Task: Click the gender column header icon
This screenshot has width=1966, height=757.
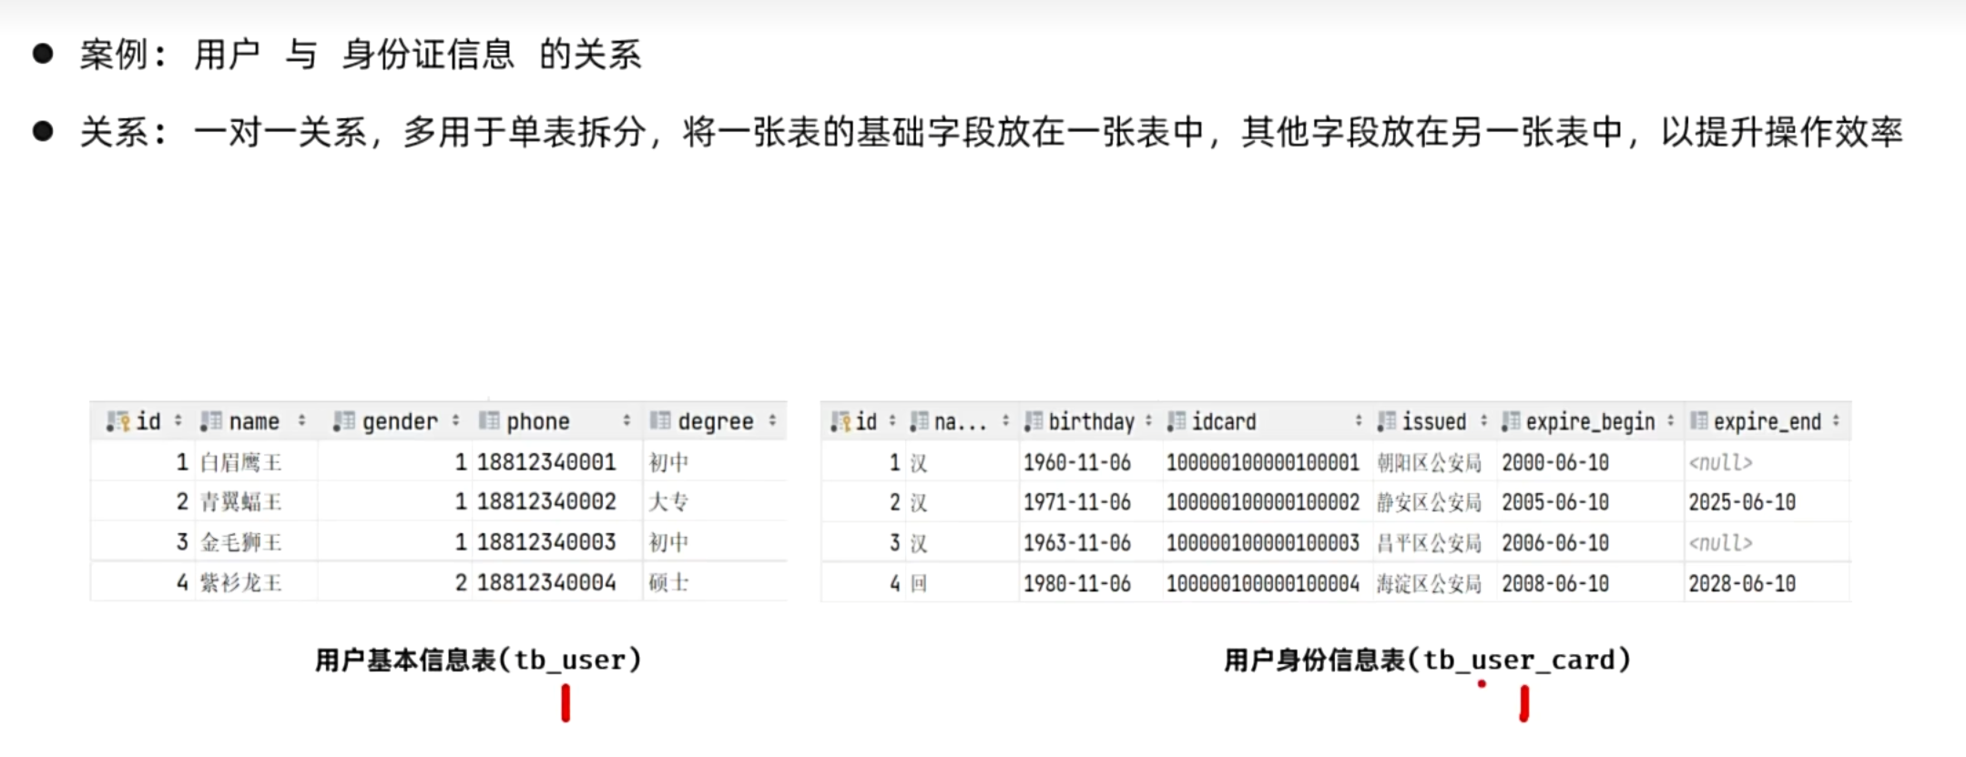Action: (x=343, y=421)
